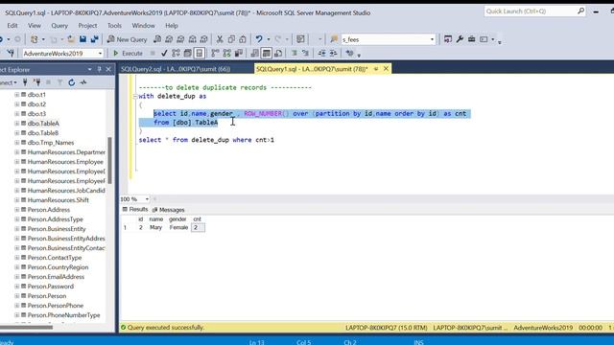Open the Help menu
The height and width of the screenshot is (345, 614).
coord(172,26)
